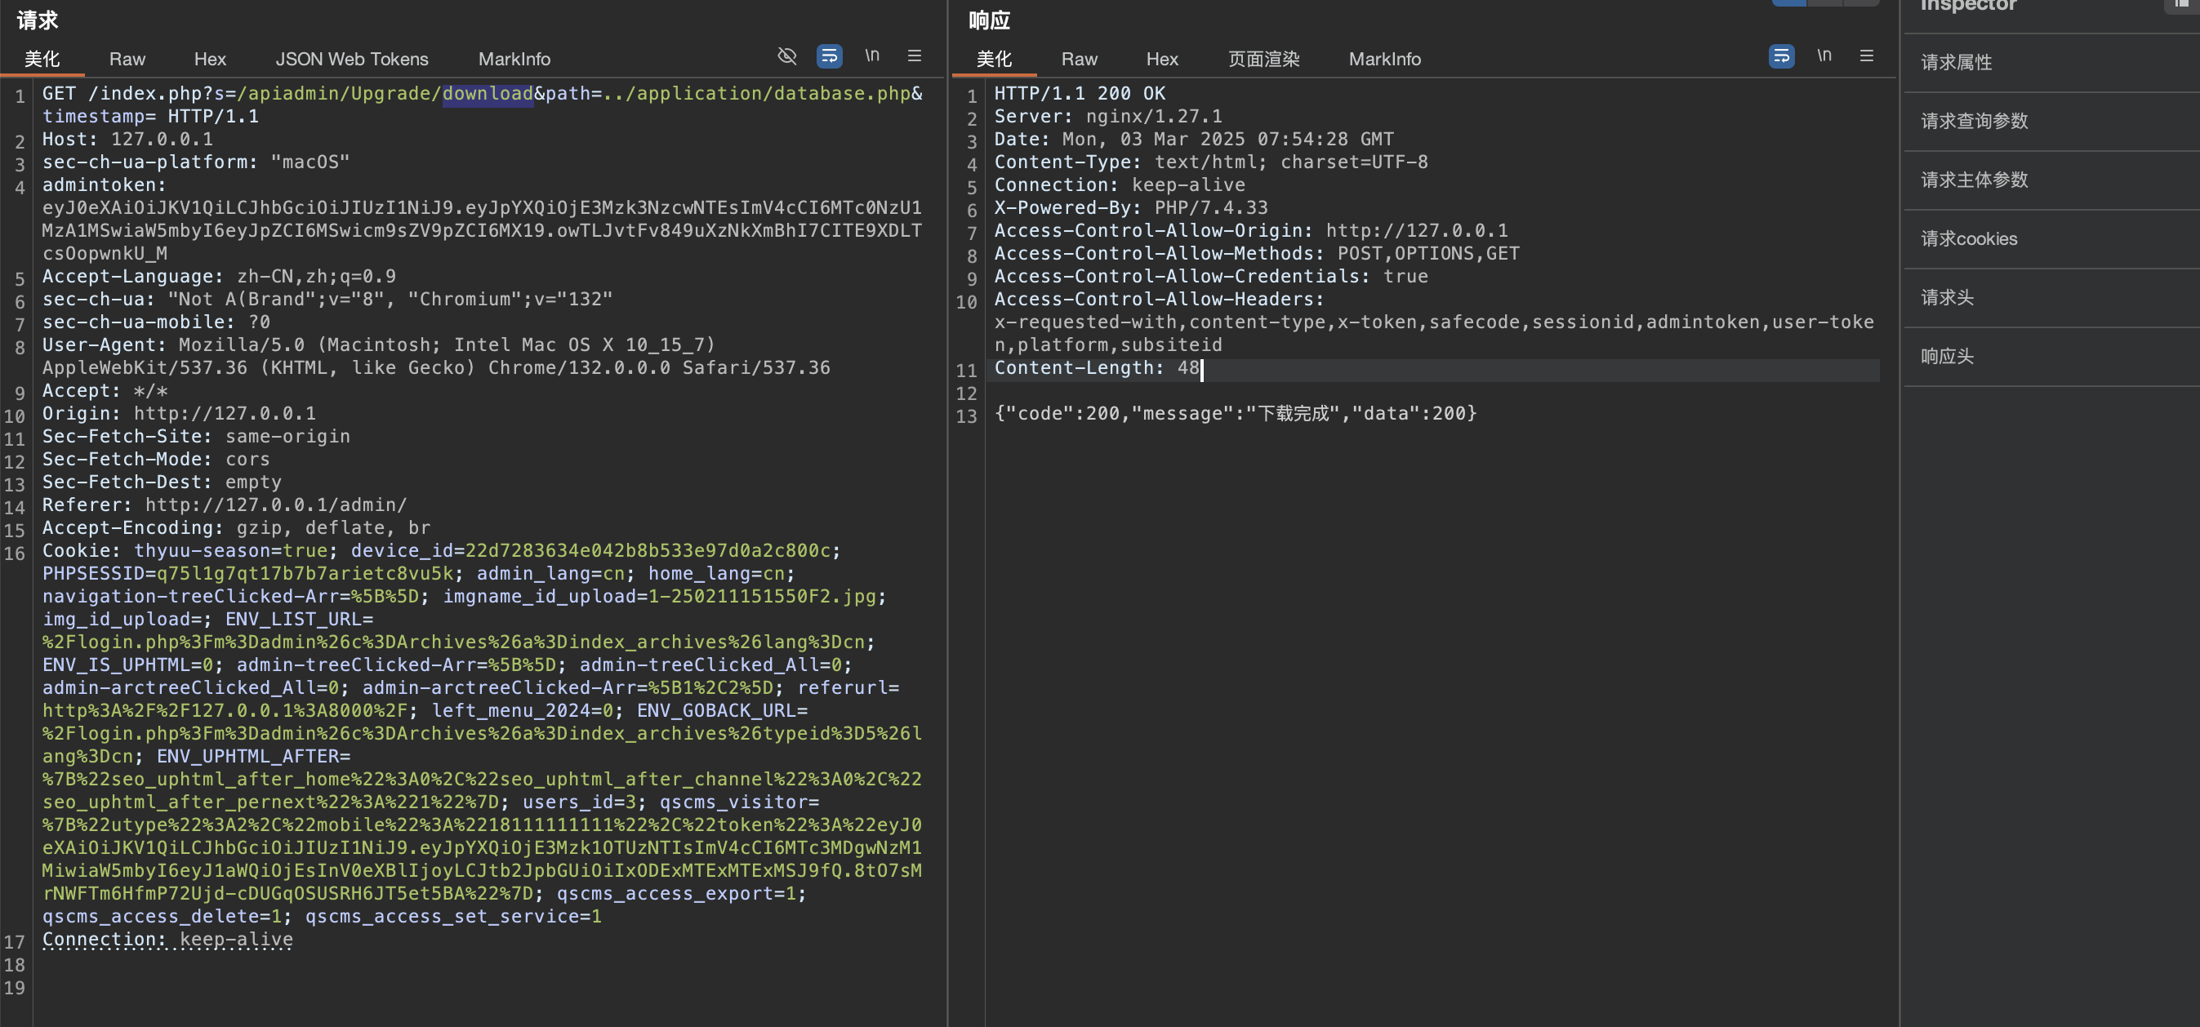Viewport: 2200px width, 1027px height.
Task: Click 'Accept: */*' request header line
Action: pyautogui.click(x=105, y=391)
